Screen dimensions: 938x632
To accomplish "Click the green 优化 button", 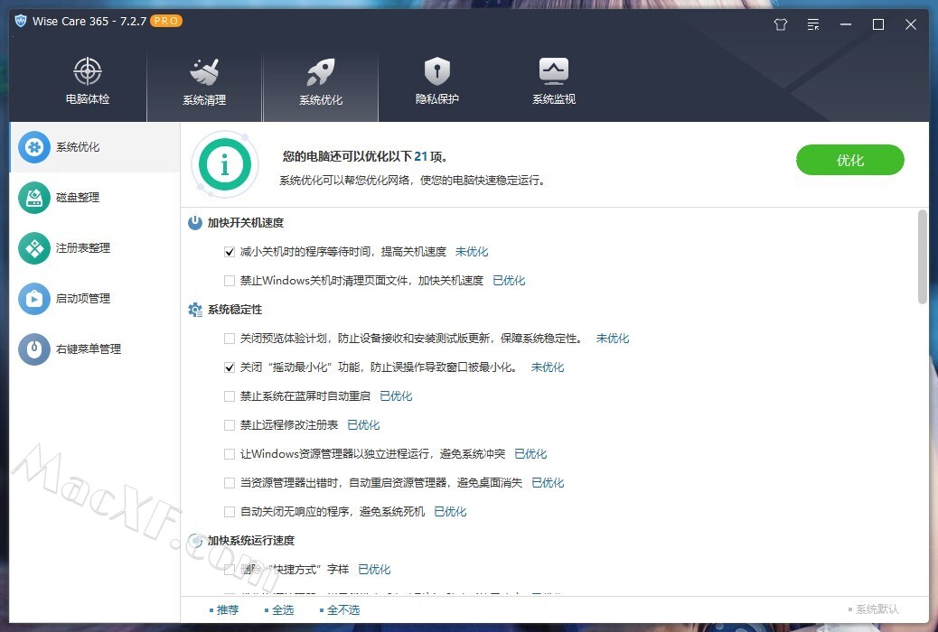I will click(850, 160).
